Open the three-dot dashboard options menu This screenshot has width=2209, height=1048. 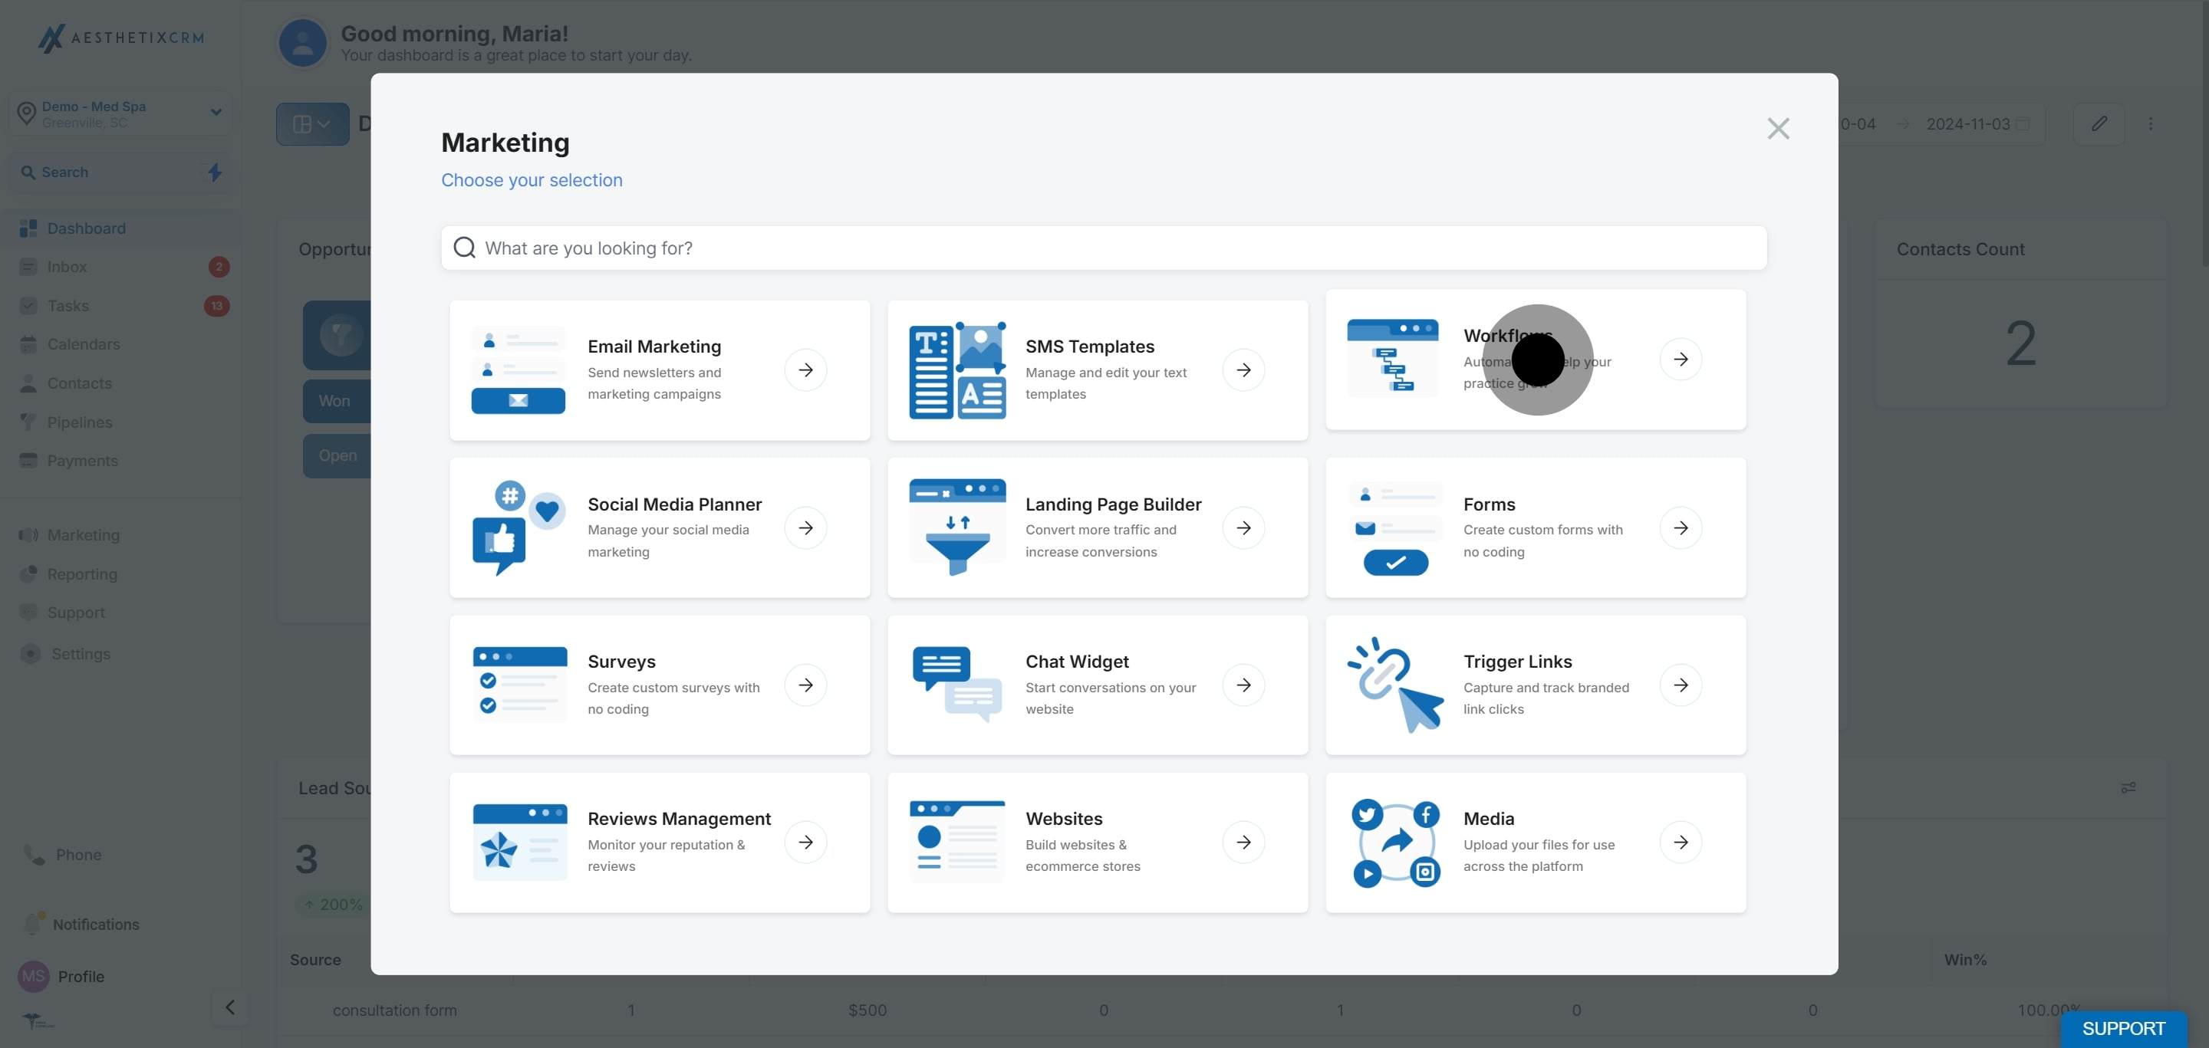pos(2150,124)
